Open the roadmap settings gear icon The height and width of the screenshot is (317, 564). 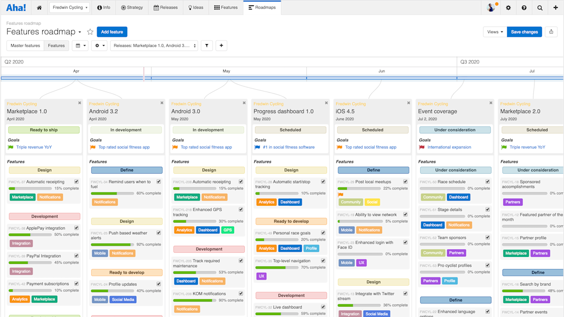[97, 46]
